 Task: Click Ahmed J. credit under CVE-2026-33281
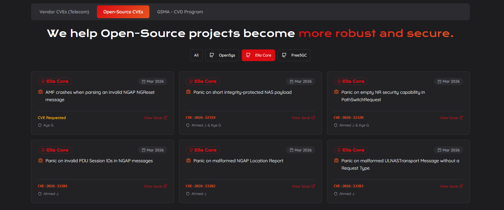click(51, 194)
